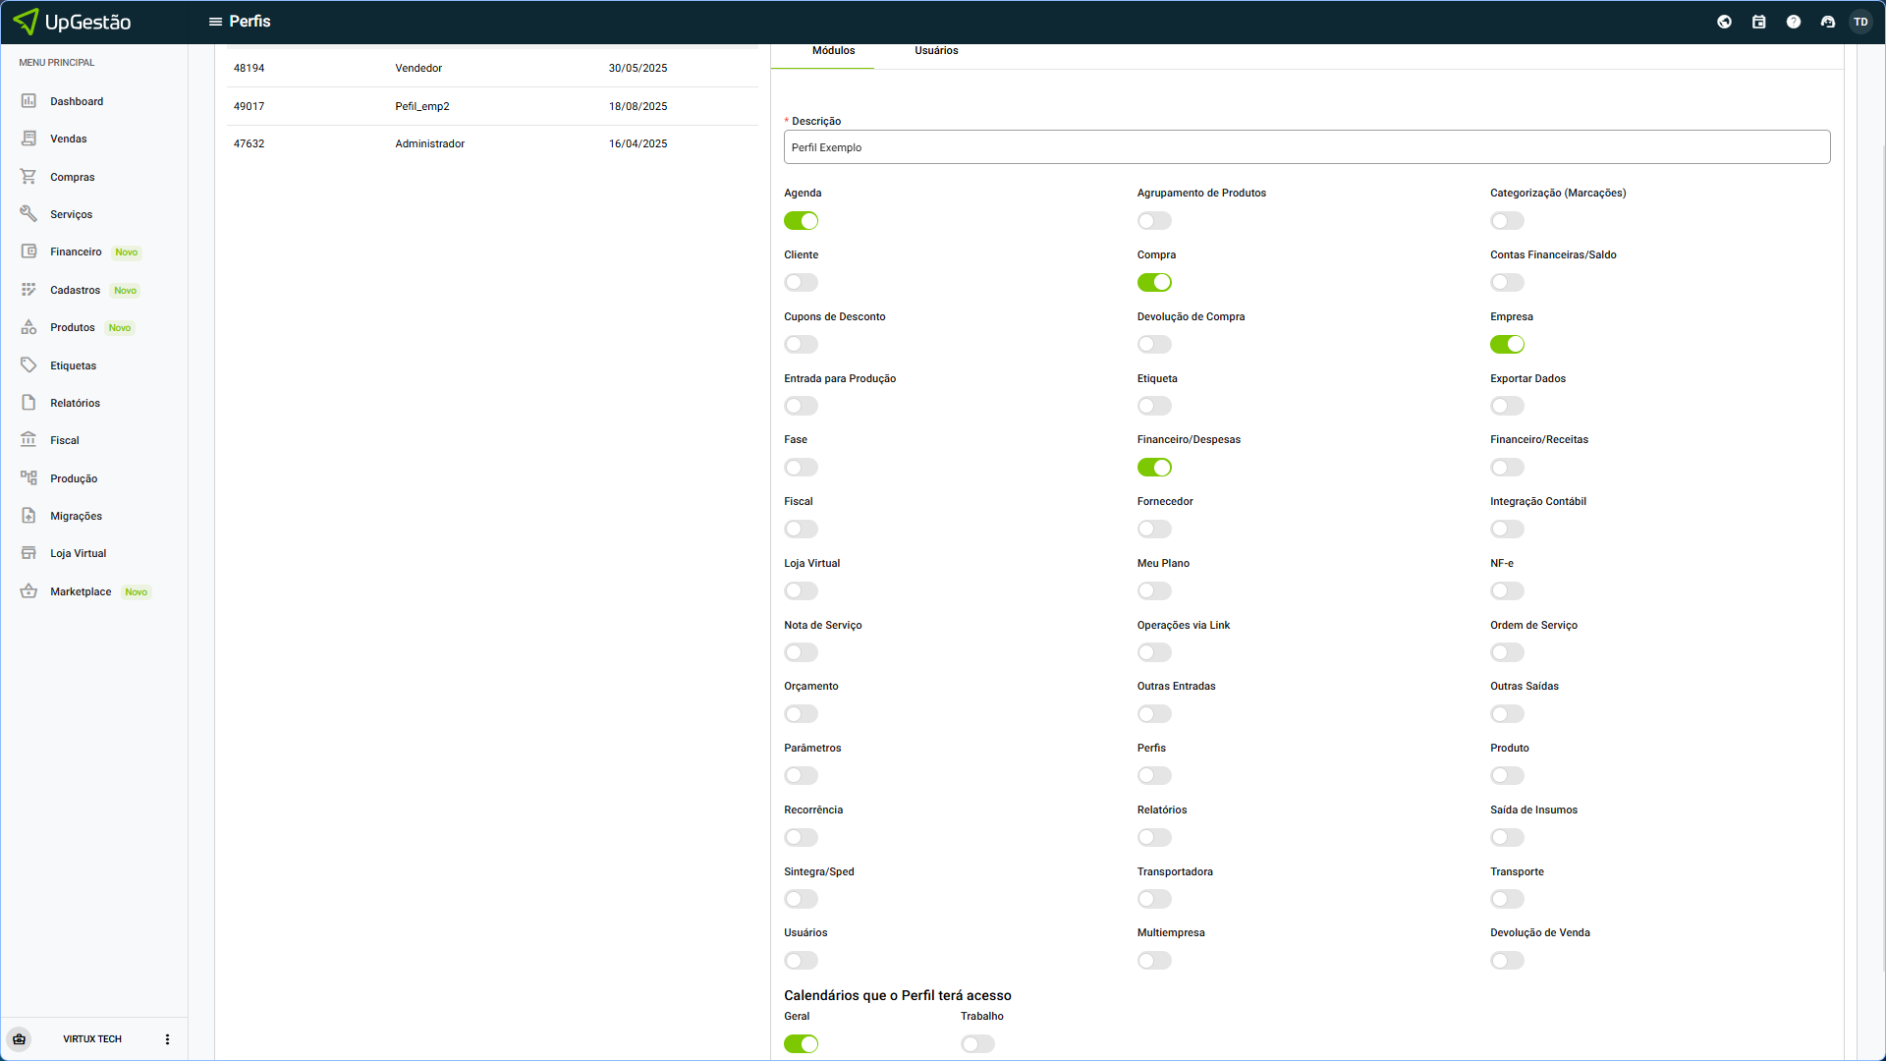
Task: Open the support headset icon
Action: (x=1827, y=22)
